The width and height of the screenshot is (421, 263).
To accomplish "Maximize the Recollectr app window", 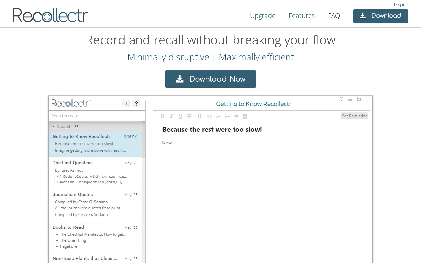I will coord(359,99).
